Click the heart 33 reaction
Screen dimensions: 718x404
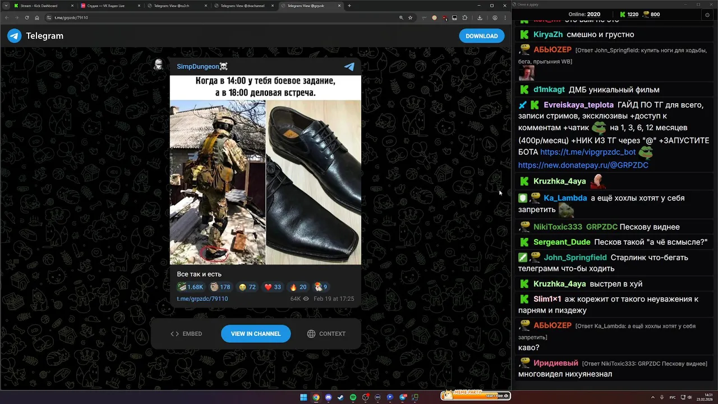[x=273, y=287]
